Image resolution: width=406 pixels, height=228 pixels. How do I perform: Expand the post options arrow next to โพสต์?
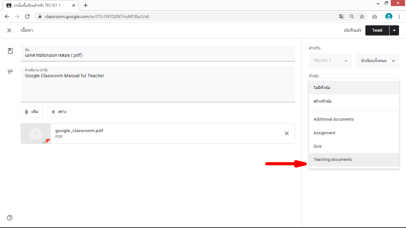coord(394,30)
